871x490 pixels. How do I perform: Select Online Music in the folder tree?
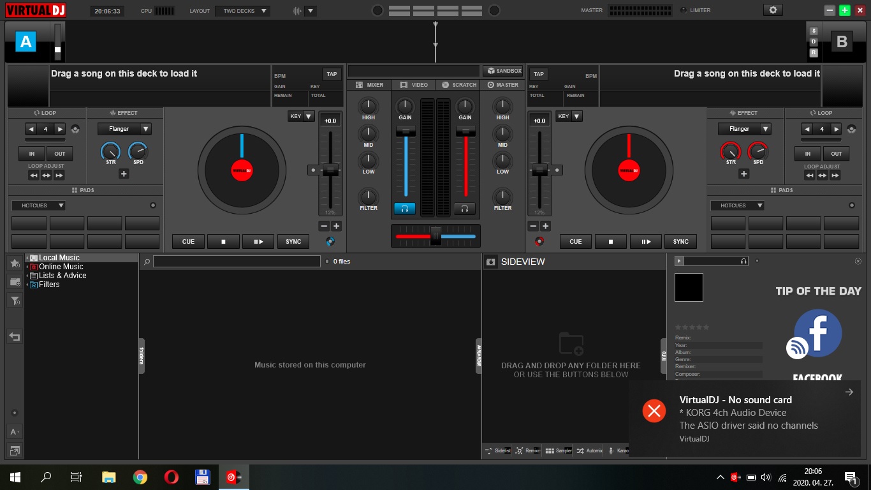point(61,267)
